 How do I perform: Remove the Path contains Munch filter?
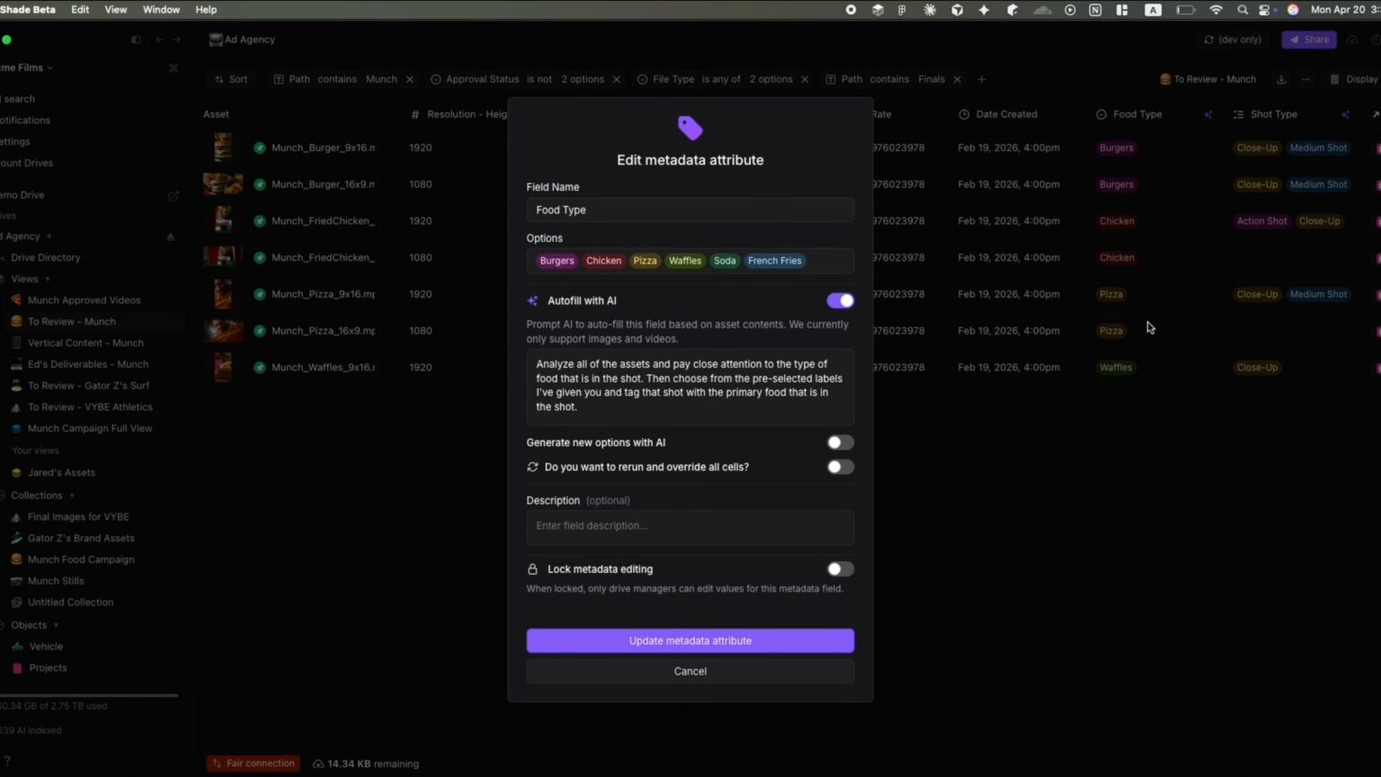tap(410, 79)
